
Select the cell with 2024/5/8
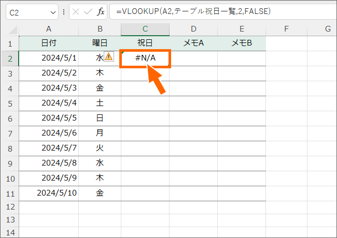(x=49, y=163)
